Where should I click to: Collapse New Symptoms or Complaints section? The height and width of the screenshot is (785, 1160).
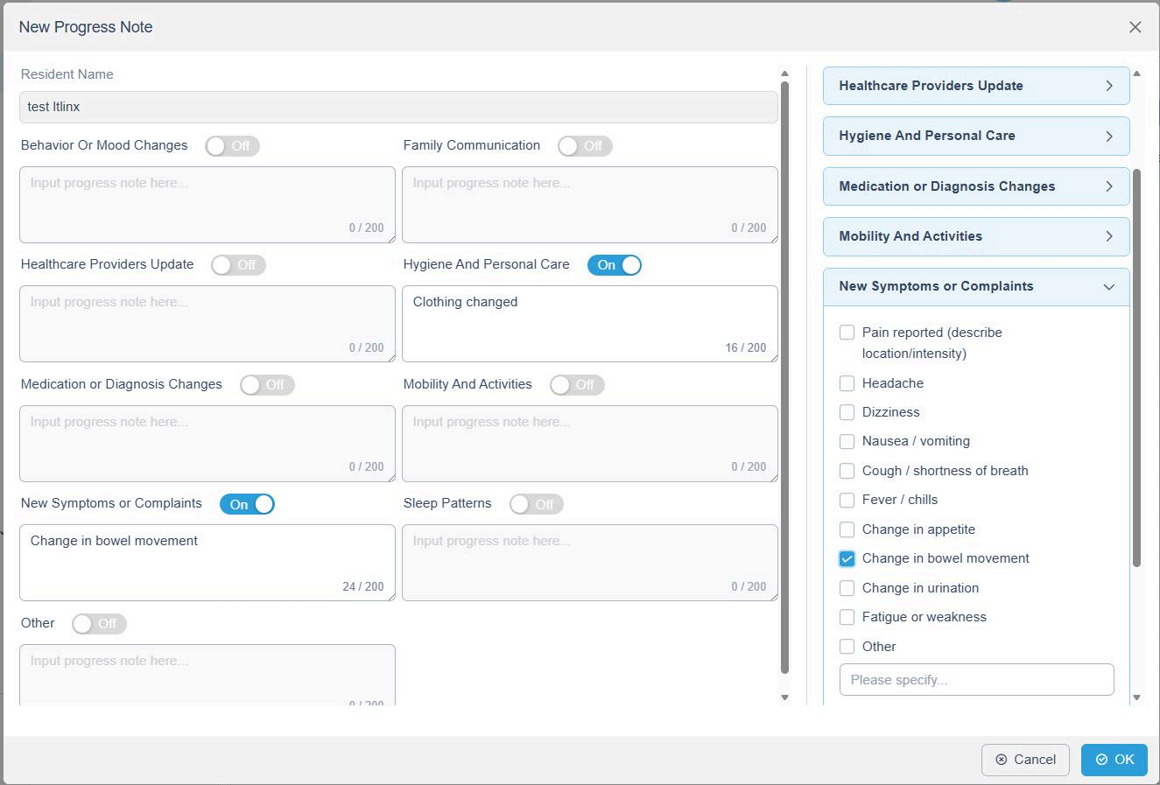pyautogui.click(x=975, y=286)
